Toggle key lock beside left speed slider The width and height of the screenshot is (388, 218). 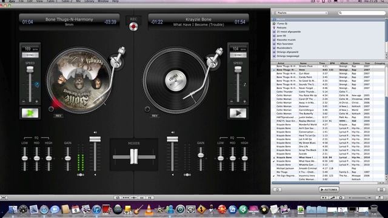point(37,85)
